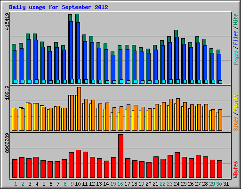Click day label 15 on the x-axis

113,184
